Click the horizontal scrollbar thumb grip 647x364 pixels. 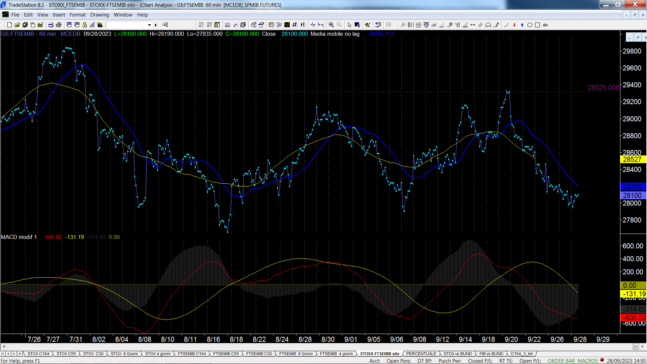[x=636, y=346]
